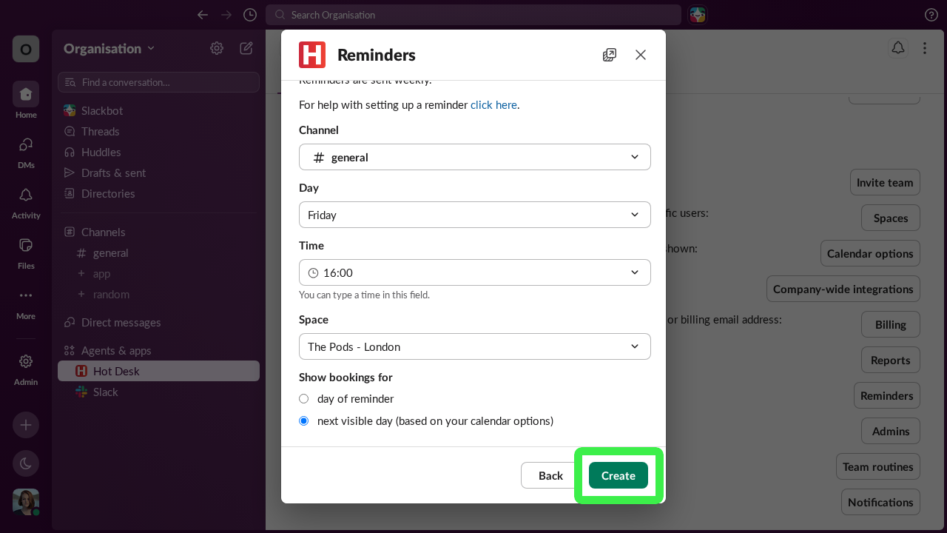Select next visible day radio option
This screenshot has width=947, height=533.
tap(303, 420)
